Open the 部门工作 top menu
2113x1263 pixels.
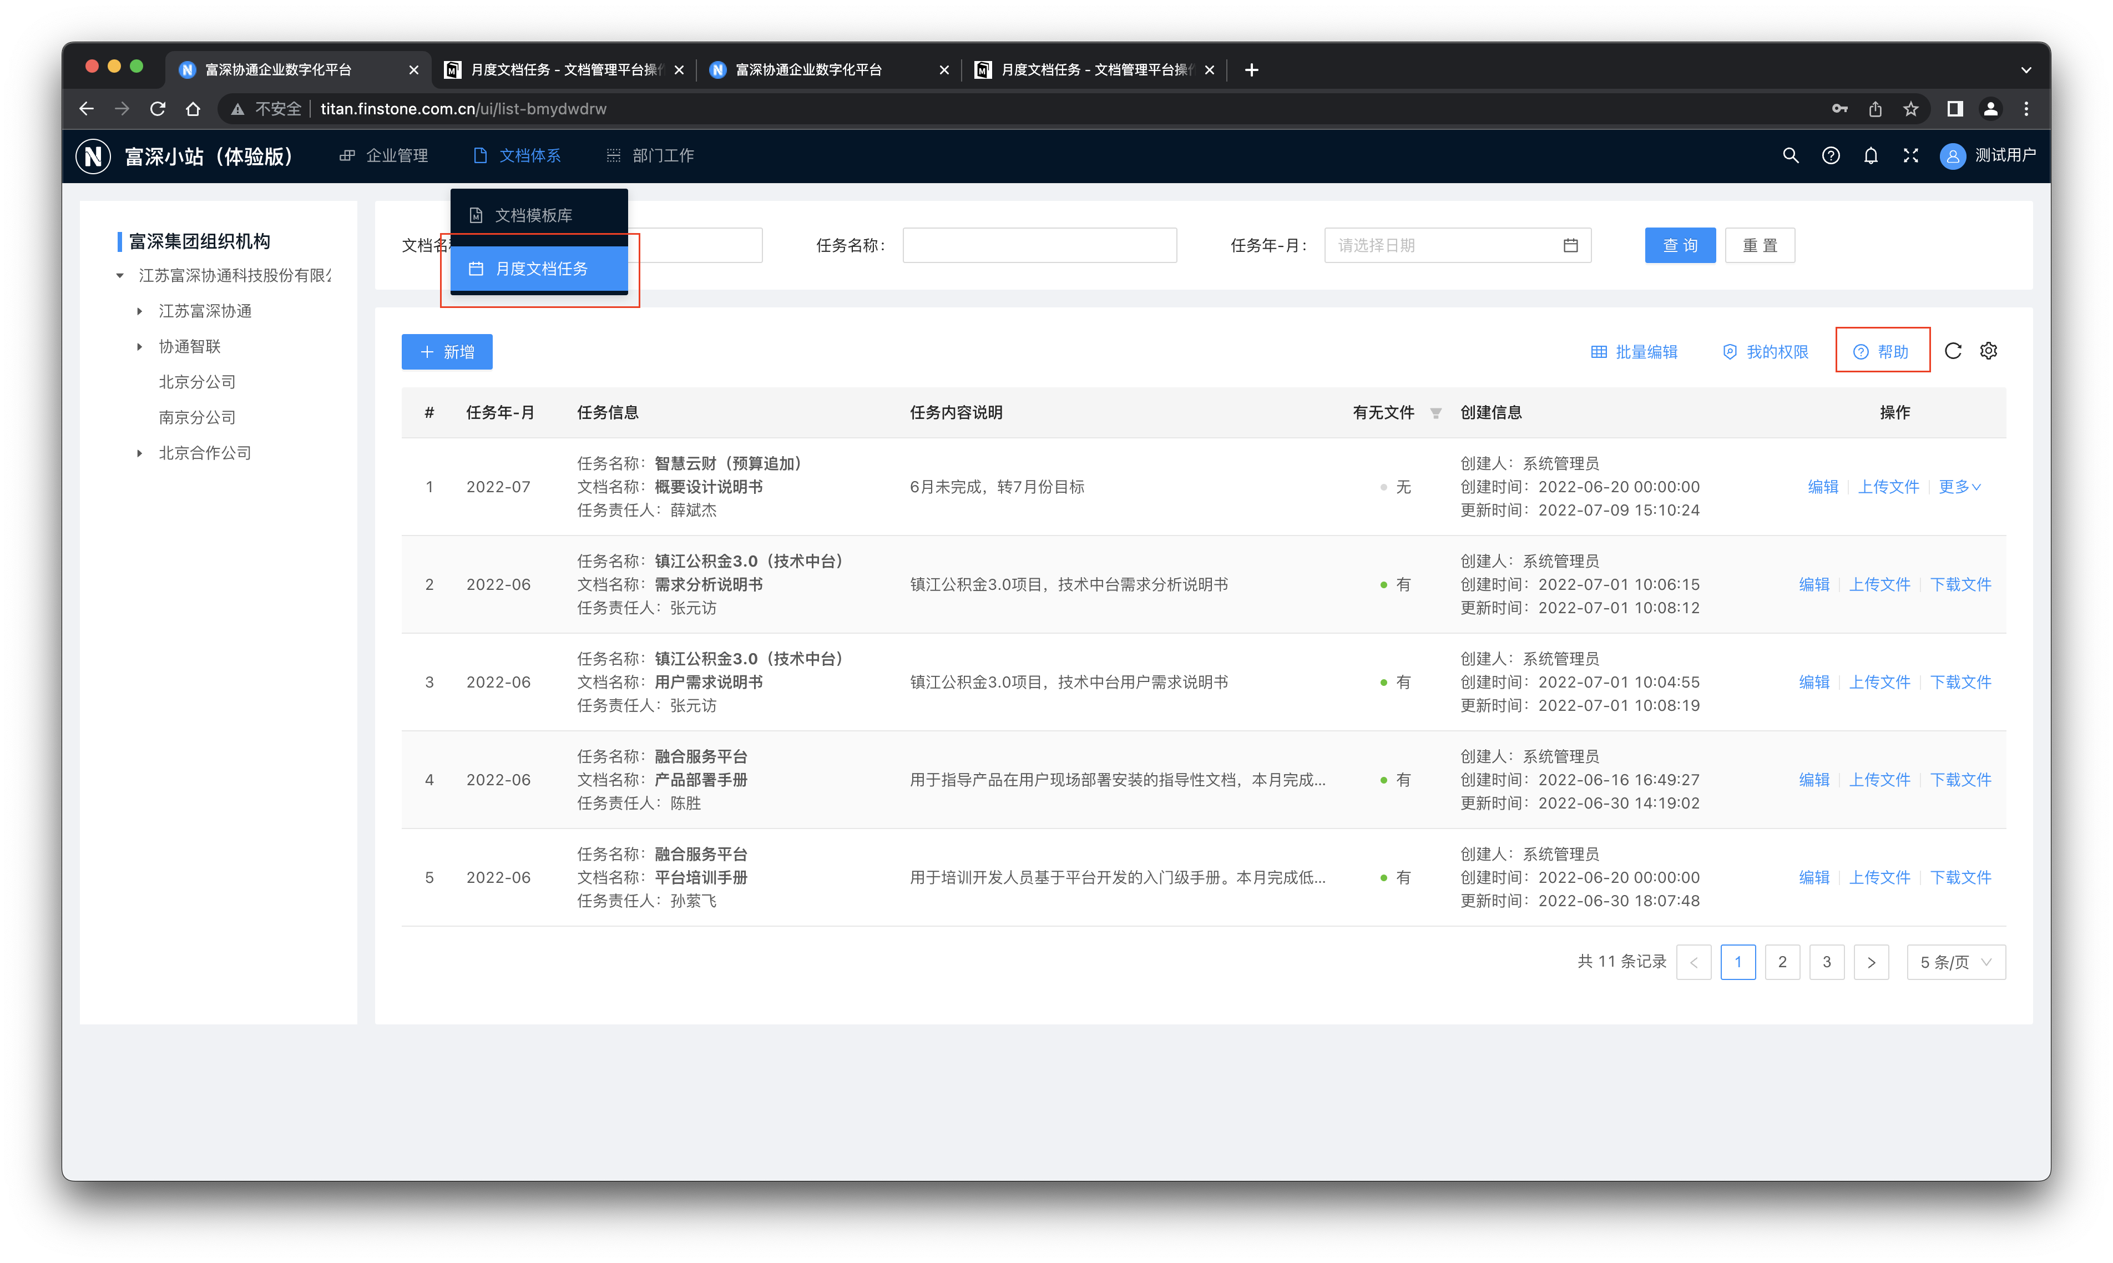point(651,156)
